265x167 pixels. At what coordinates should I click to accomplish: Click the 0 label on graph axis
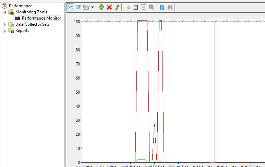(79, 163)
